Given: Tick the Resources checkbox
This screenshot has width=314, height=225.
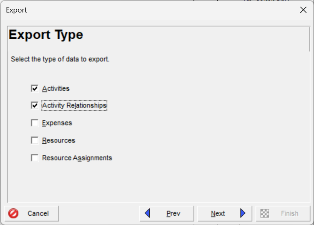Looking at the screenshot, I should (35, 140).
